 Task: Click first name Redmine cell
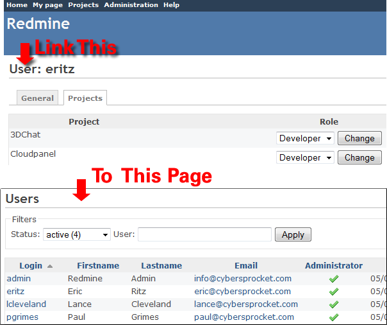click(85, 279)
